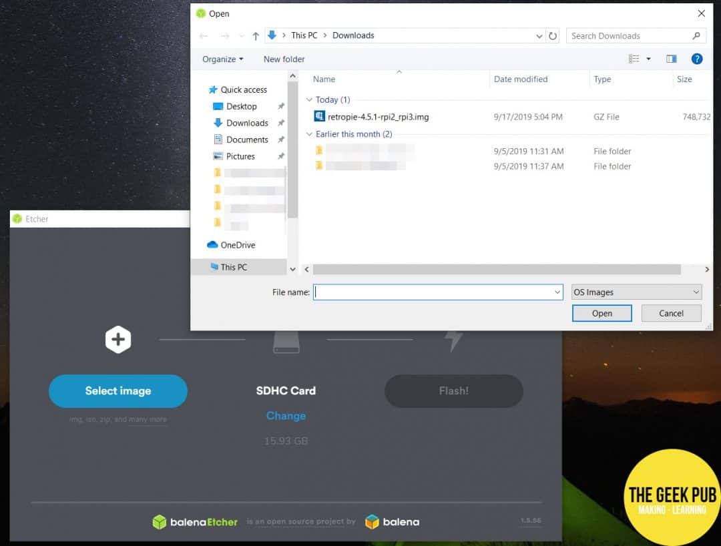Click New folder in the toolbar
This screenshot has height=546, width=721.
[284, 59]
